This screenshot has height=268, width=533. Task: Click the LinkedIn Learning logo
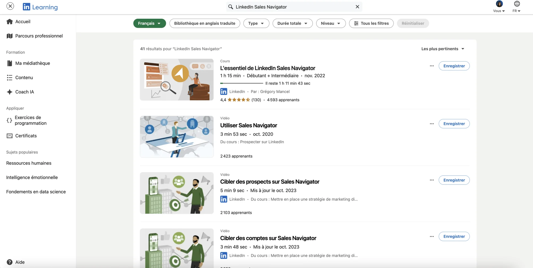(40, 7)
